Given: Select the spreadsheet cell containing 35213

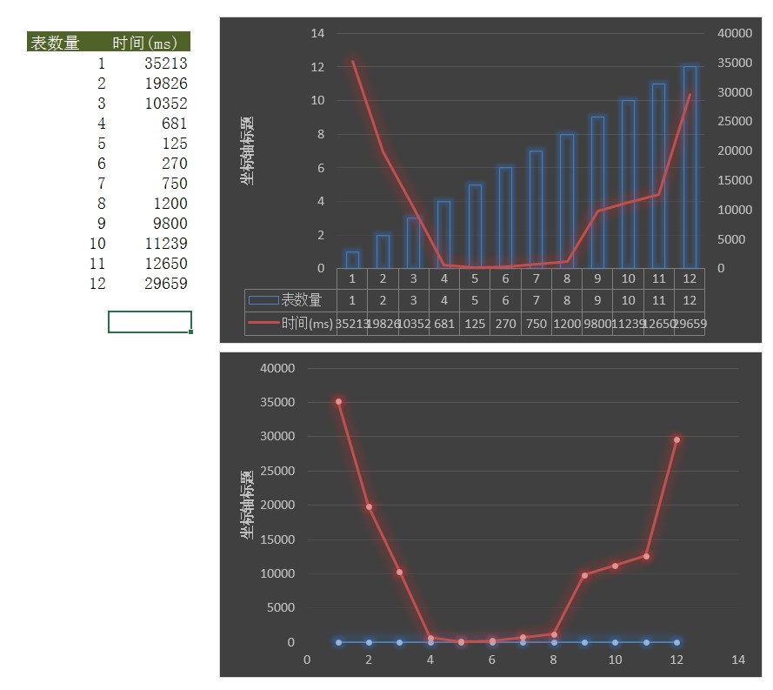Looking at the screenshot, I should [x=165, y=64].
